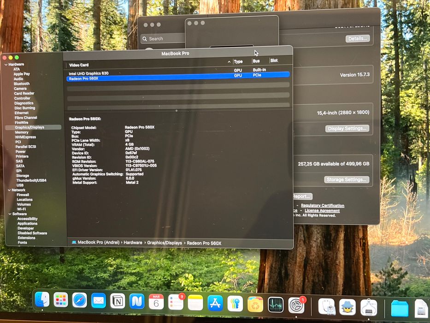
Task: Select USB in the Hardware list
Action: point(20,185)
